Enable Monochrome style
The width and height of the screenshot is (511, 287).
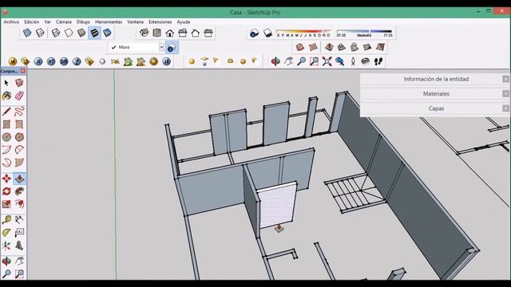click(107, 33)
